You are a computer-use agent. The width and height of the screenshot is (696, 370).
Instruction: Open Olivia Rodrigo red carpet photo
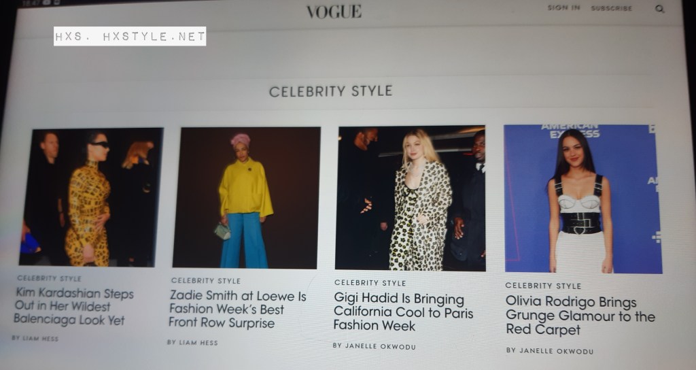click(x=582, y=199)
